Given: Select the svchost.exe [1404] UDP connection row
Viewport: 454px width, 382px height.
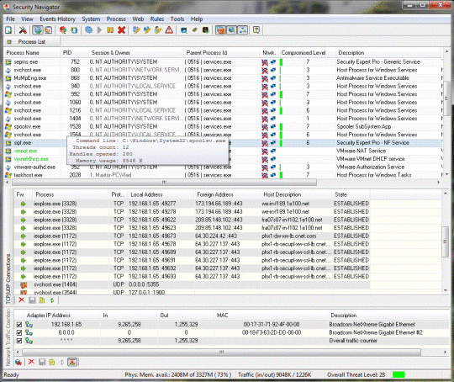Looking at the screenshot, I should (x=193, y=284).
